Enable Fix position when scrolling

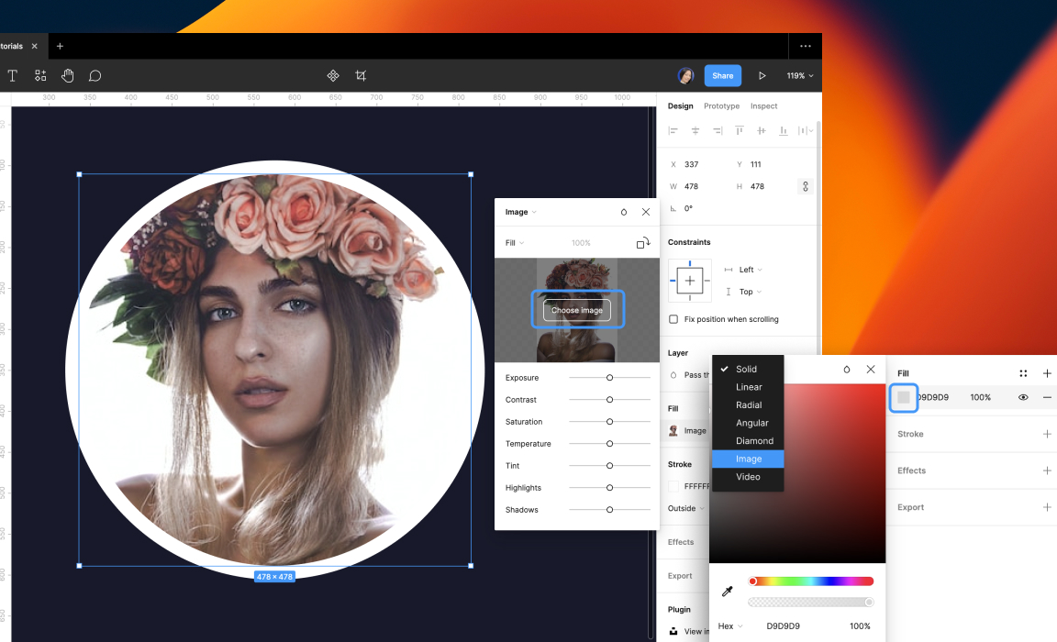(x=673, y=319)
